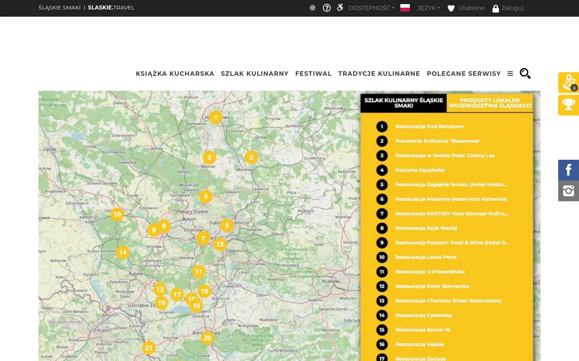Select map marker 10 on the map
The width and height of the screenshot is (579, 361).
click(x=117, y=214)
